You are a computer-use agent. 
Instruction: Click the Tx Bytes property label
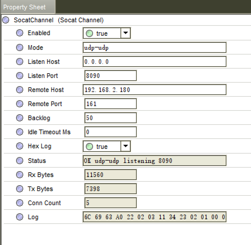40,189
